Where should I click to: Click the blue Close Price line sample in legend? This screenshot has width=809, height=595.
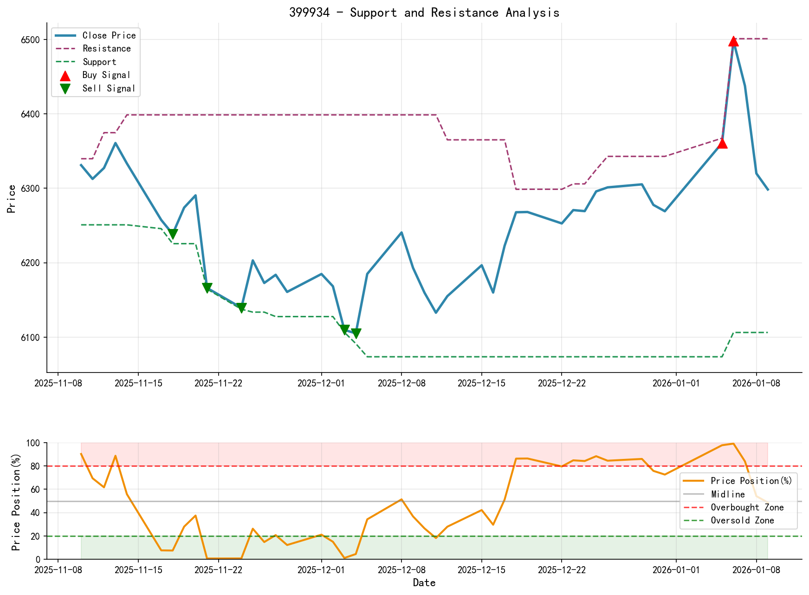click(x=65, y=35)
